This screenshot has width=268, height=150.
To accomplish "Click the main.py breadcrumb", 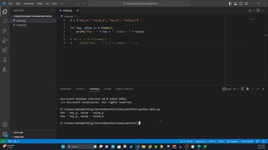I will click(68, 16).
